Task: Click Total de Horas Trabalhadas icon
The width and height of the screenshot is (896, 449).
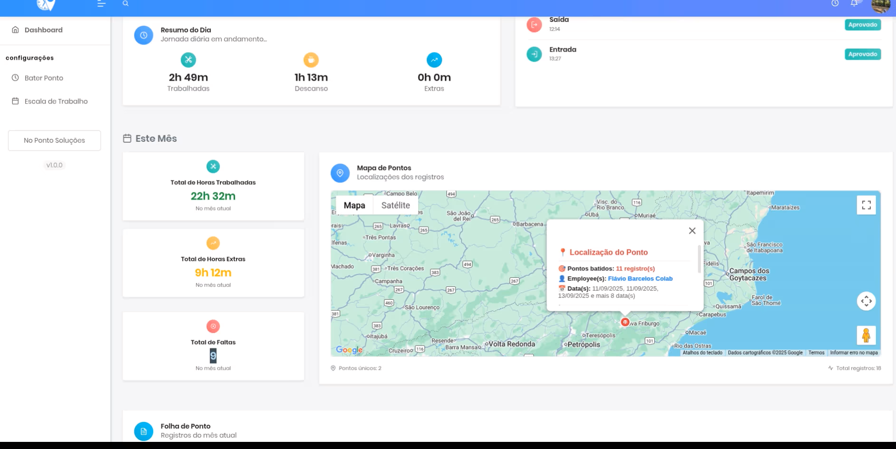Action: point(213,167)
